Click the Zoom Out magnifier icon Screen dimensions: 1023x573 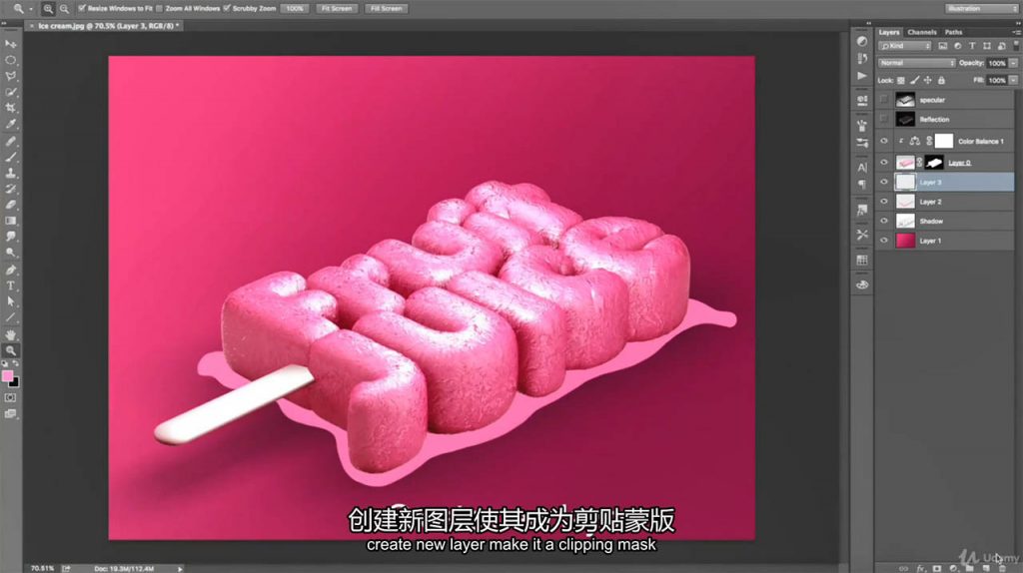63,8
